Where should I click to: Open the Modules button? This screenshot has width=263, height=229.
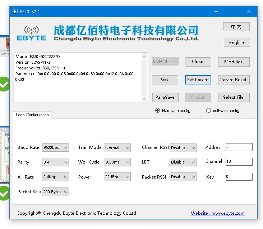pos(234,62)
